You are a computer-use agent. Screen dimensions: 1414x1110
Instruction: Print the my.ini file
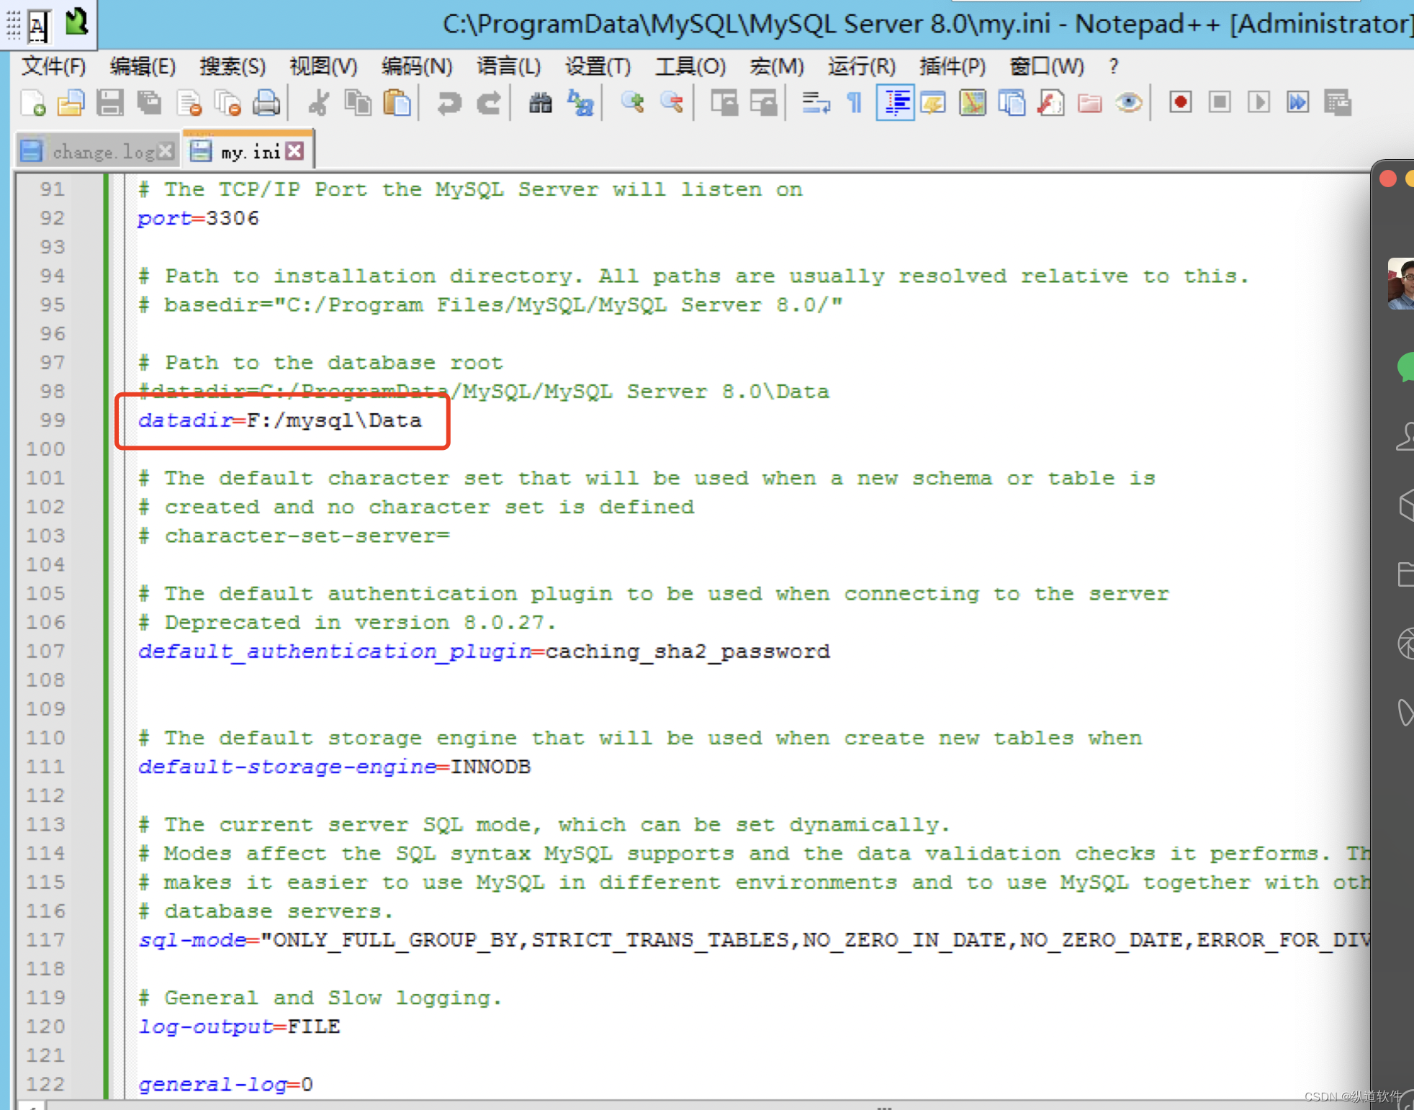coord(267,102)
